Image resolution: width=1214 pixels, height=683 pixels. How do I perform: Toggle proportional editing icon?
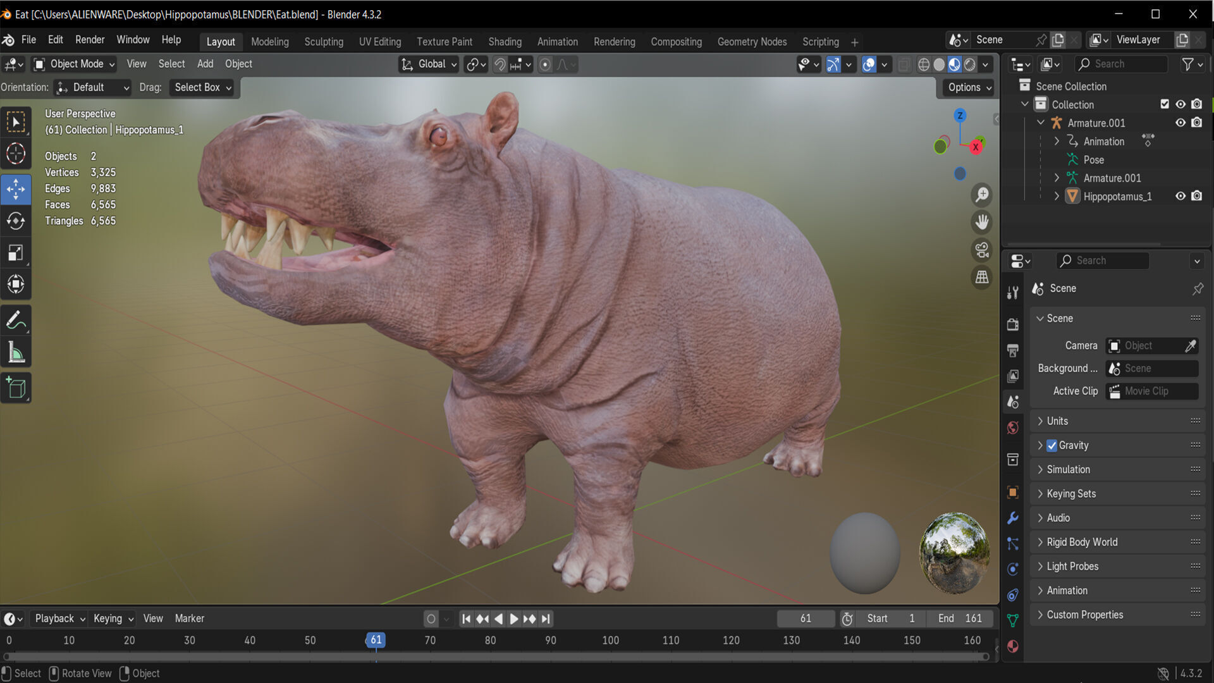point(545,64)
